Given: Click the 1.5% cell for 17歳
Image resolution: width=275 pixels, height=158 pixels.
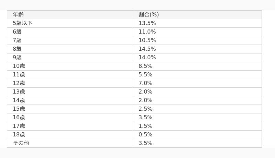Looking at the screenshot, I should tap(145, 126).
